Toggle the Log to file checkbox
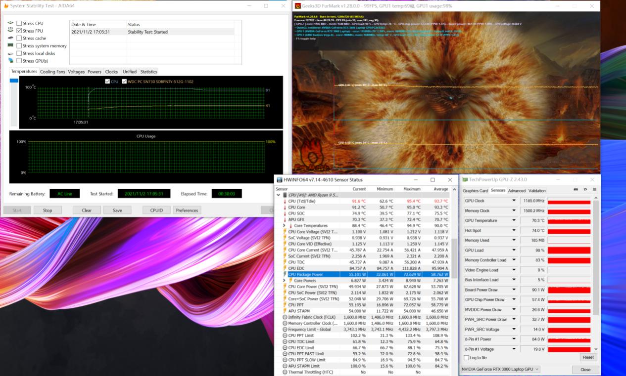626x376 pixels. [466, 358]
